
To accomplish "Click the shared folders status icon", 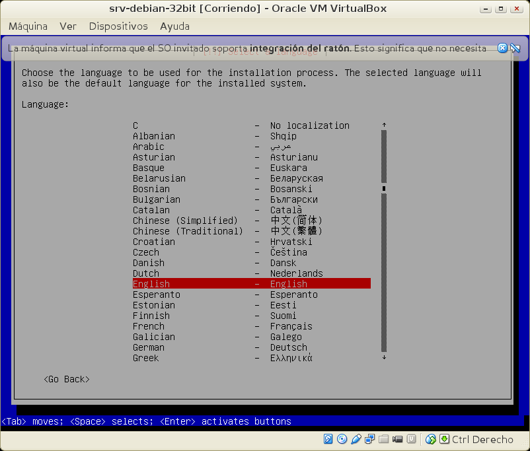I will tap(384, 439).
